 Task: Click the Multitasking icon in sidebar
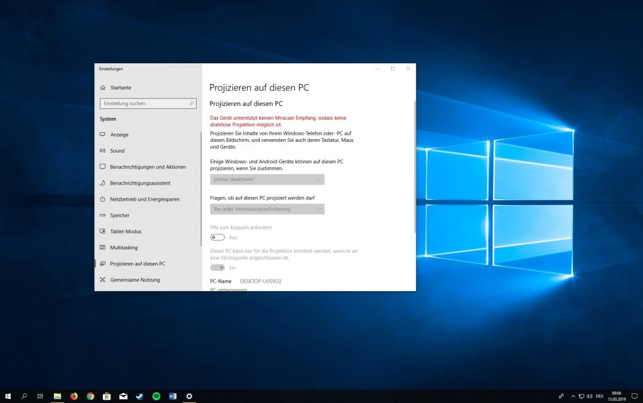[x=103, y=247]
